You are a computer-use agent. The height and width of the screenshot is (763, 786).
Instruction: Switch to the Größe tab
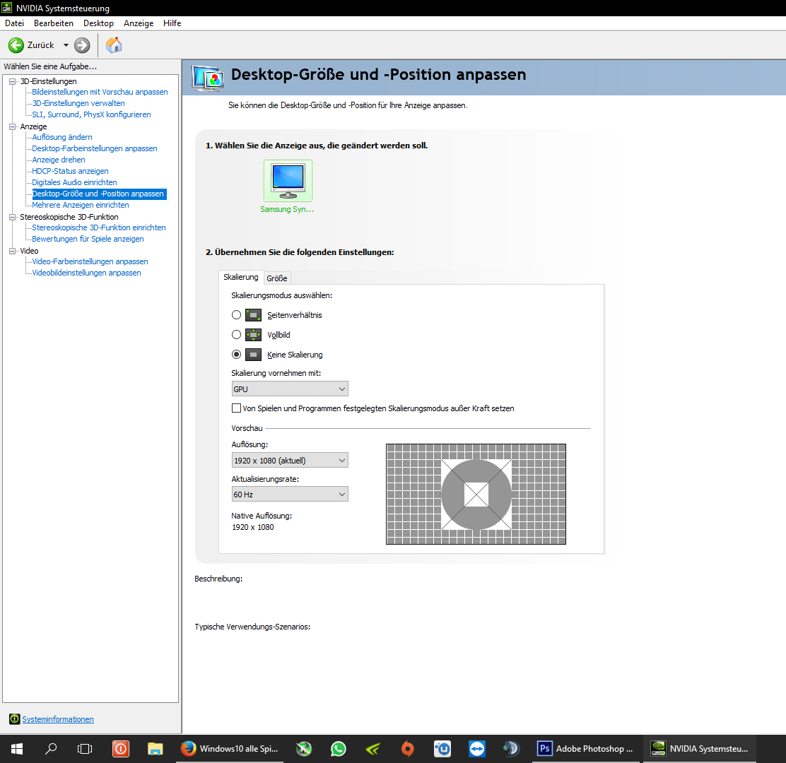(276, 278)
